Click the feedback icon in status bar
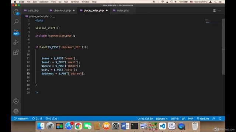This screenshot has width=236, height=132. point(214,118)
